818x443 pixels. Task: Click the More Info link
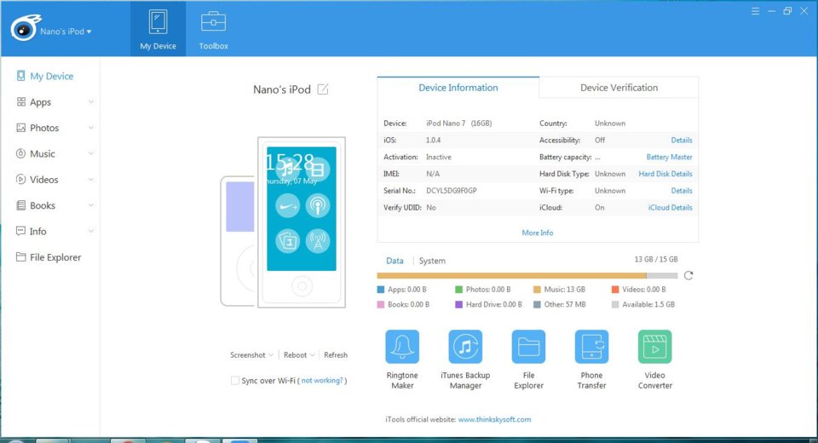pyautogui.click(x=538, y=233)
